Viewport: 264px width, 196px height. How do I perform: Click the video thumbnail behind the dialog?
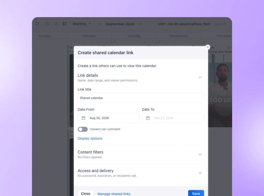point(220,91)
